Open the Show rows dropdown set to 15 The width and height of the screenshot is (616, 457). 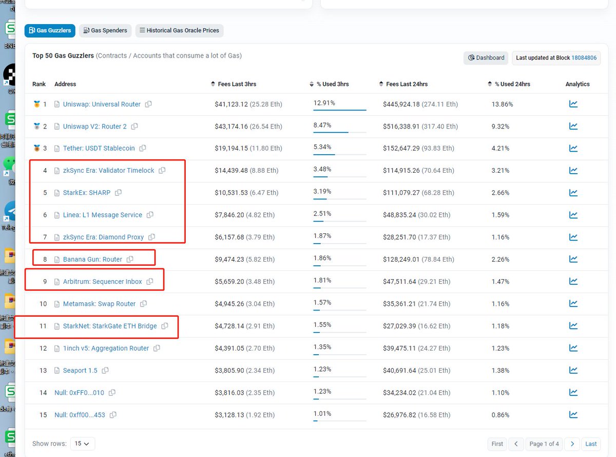(x=82, y=444)
